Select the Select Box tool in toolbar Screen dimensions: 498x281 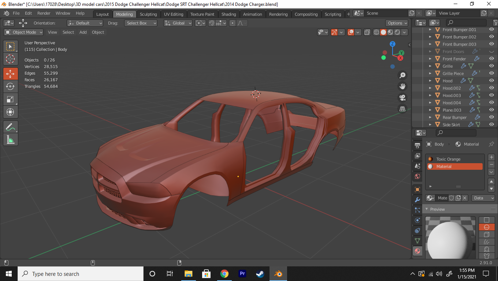tap(10, 46)
